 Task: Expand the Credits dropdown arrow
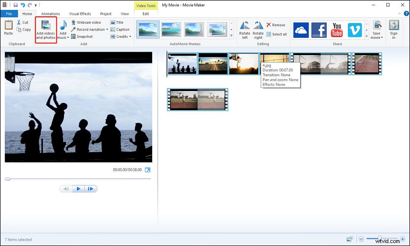pos(130,36)
